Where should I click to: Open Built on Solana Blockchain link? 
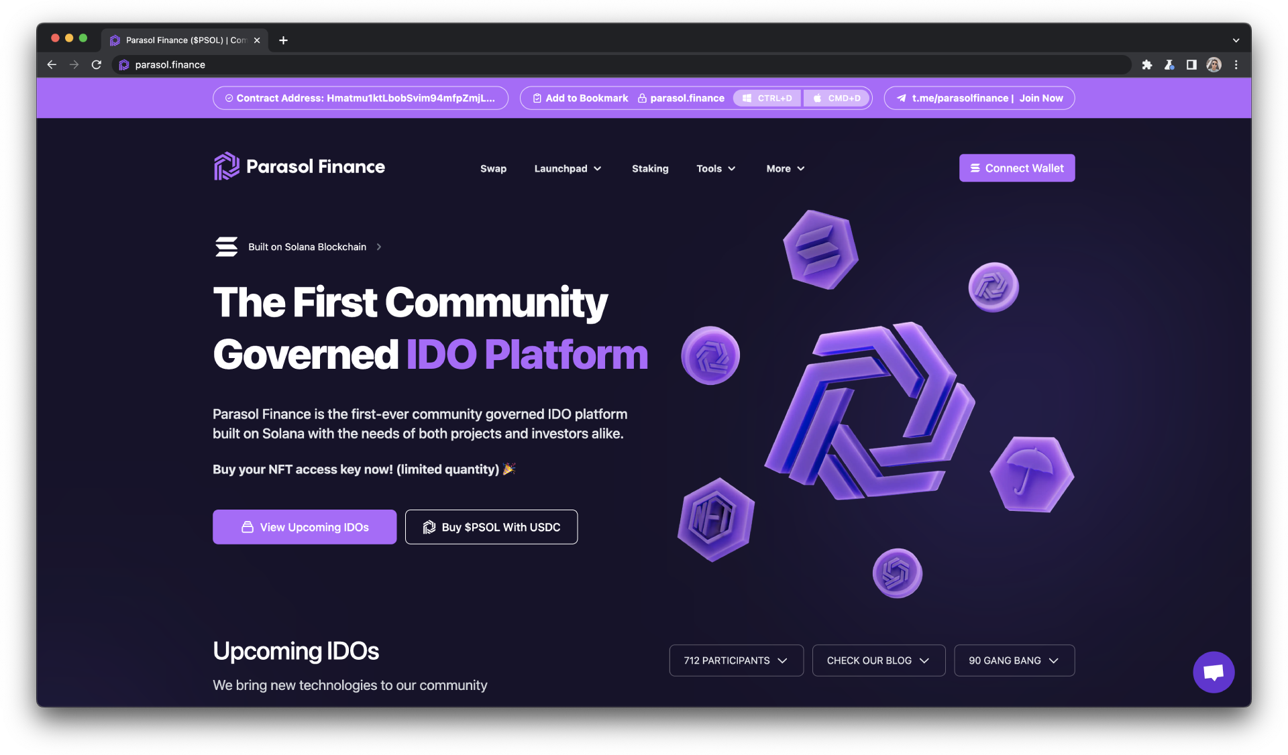click(307, 247)
